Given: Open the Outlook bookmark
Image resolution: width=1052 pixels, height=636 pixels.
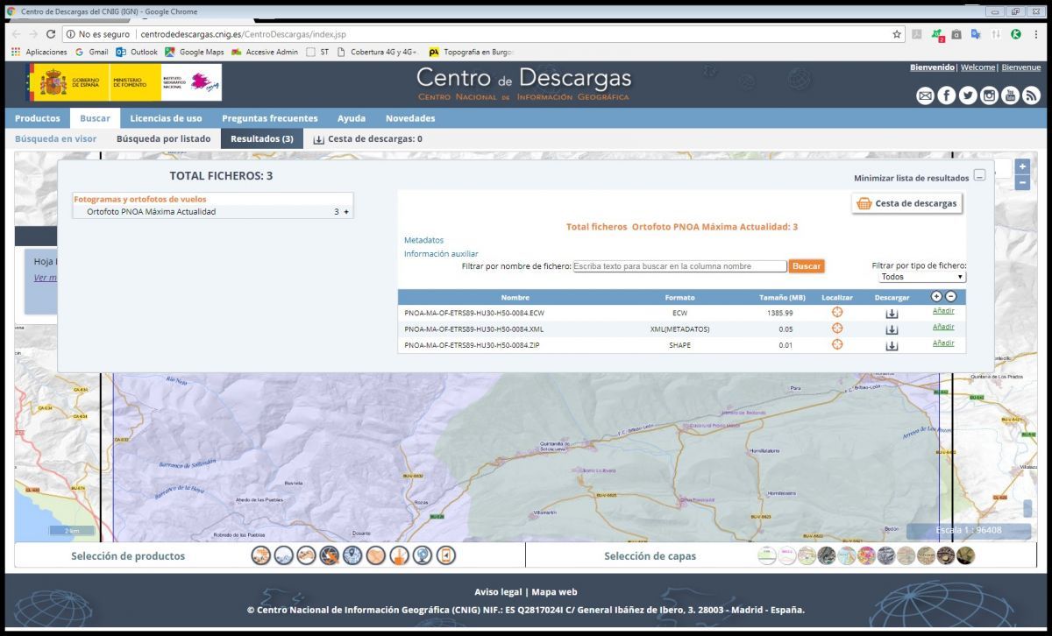Looking at the screenshot, I should [137, 52].
